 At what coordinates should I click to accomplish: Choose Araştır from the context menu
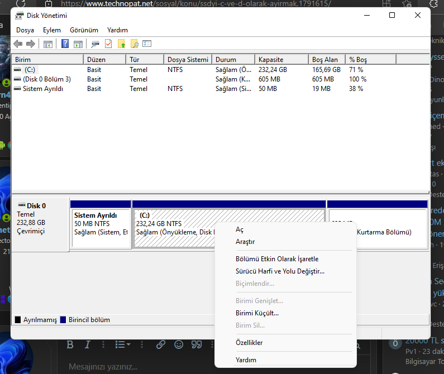point(285,242)
